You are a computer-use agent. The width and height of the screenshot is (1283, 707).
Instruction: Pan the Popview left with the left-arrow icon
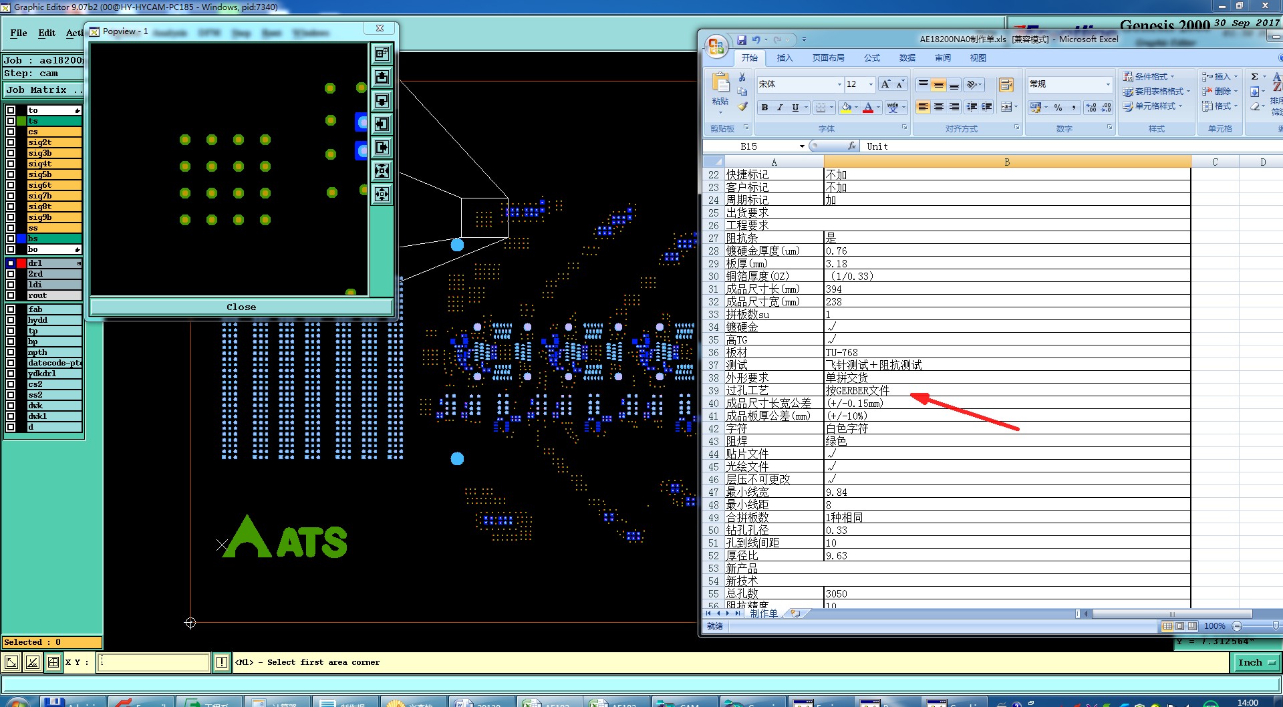[382, 124]
